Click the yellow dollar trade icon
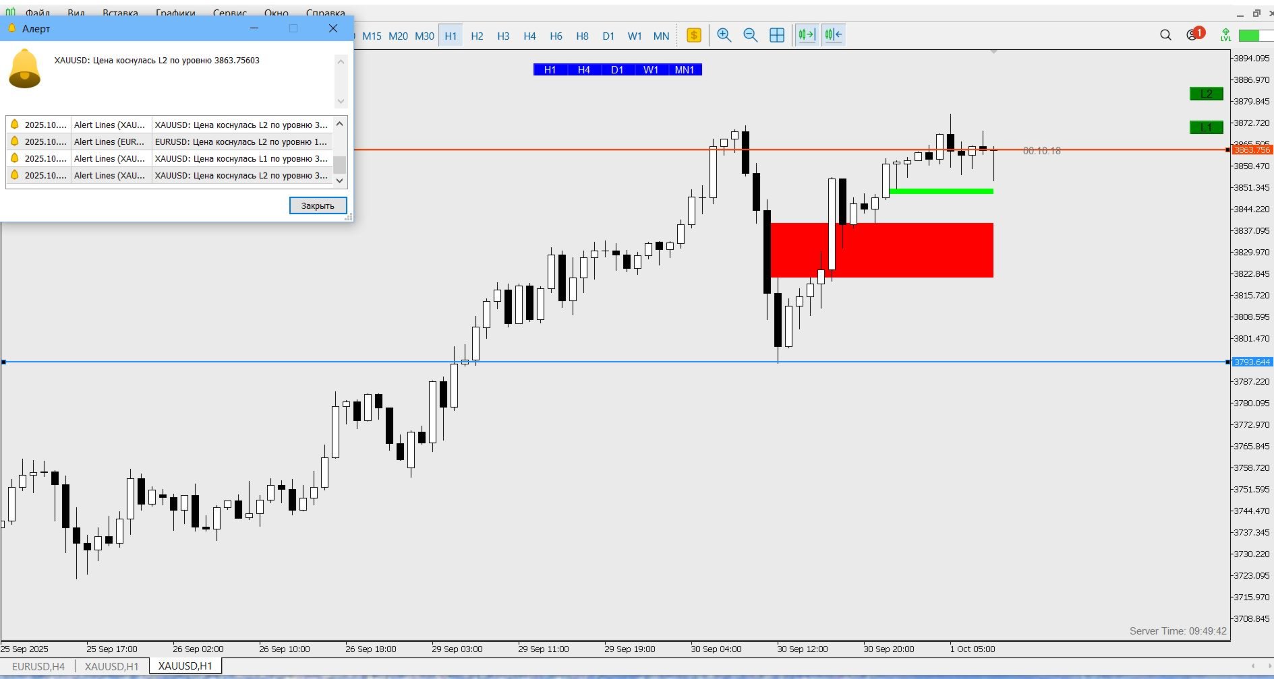1274x679 pixels. point(694,35)
